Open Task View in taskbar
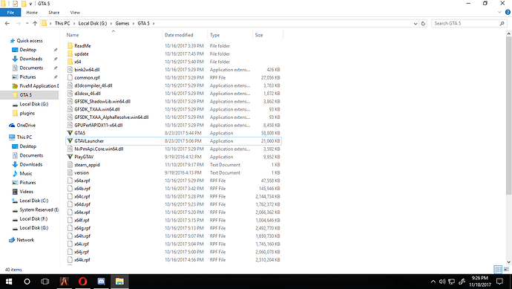This screenshot has width=512, height=289. [45, 282]
